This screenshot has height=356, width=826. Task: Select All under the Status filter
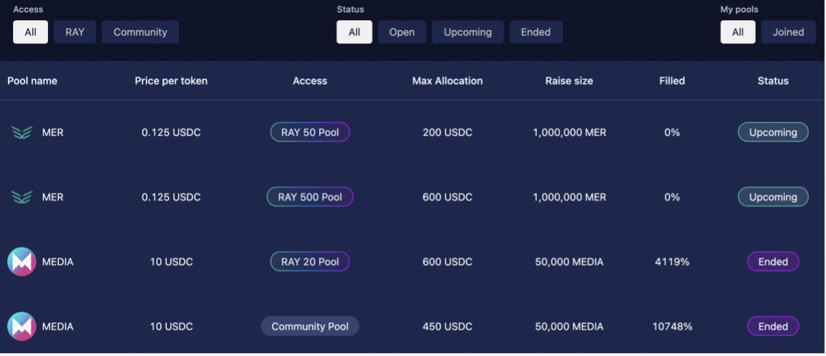(x=355, y=32)
